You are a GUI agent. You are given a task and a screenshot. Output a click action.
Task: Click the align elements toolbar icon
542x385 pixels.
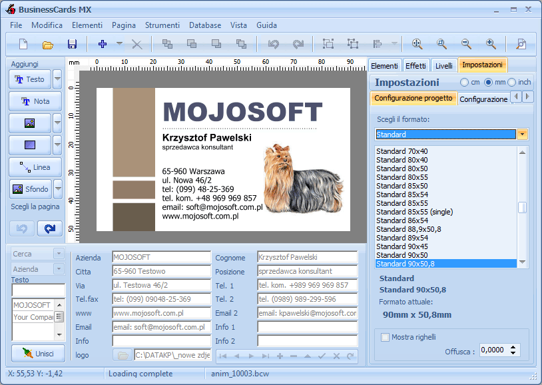click(x=377, y=44)
